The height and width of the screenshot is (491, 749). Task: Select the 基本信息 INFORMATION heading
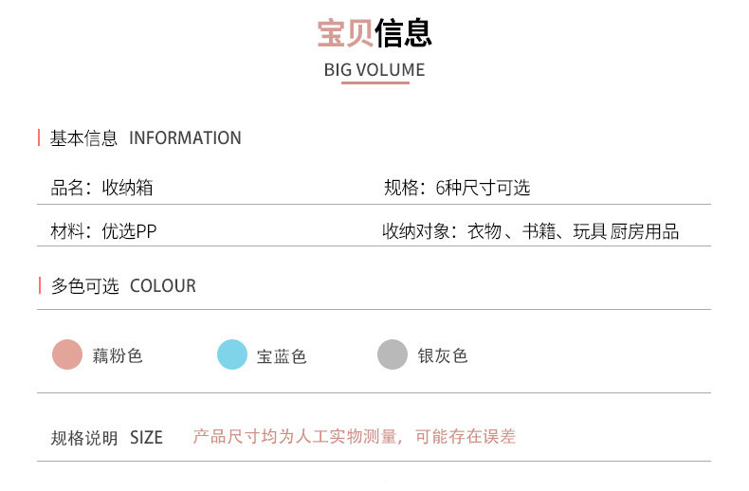(146, 138)
